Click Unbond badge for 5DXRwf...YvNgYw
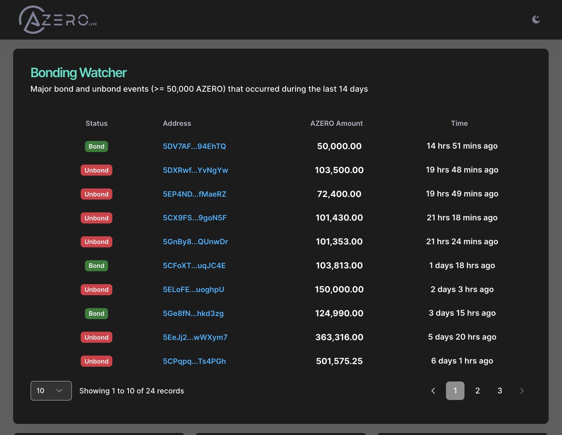The width and height of the screenshot is (562, 435). 96,170
